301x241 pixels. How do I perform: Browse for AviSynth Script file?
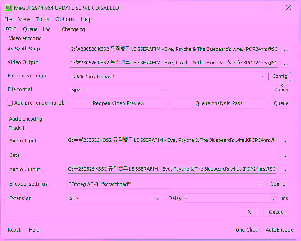[286, 50]
